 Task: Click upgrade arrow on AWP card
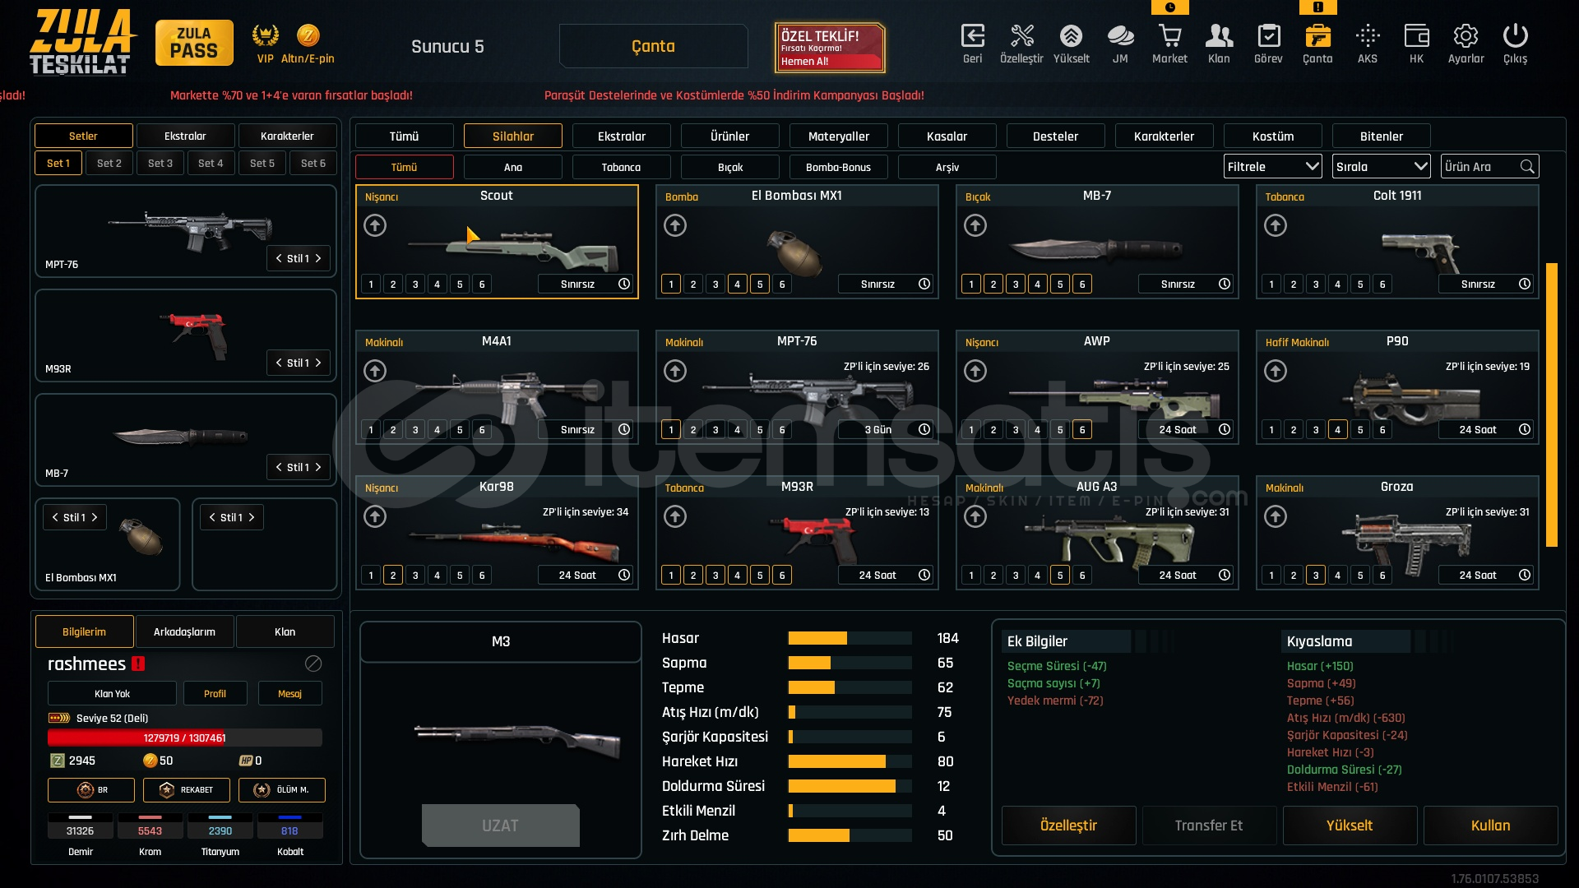975,371
